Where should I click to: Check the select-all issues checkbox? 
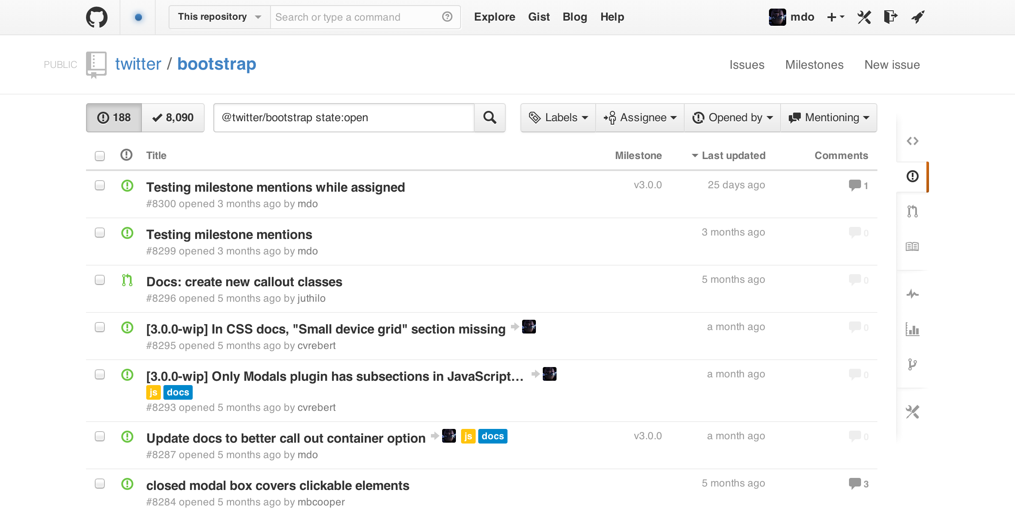pos(100,156)
